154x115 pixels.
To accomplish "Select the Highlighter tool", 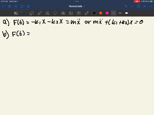I will (39, 13).
